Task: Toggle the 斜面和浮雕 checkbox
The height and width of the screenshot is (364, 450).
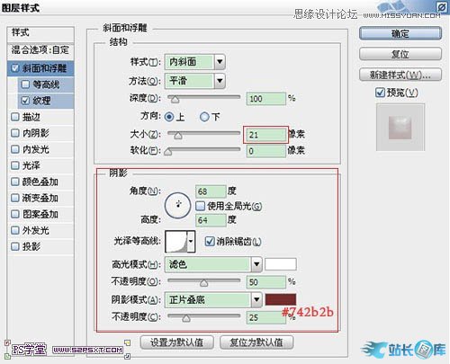Action: pos(15,68)
